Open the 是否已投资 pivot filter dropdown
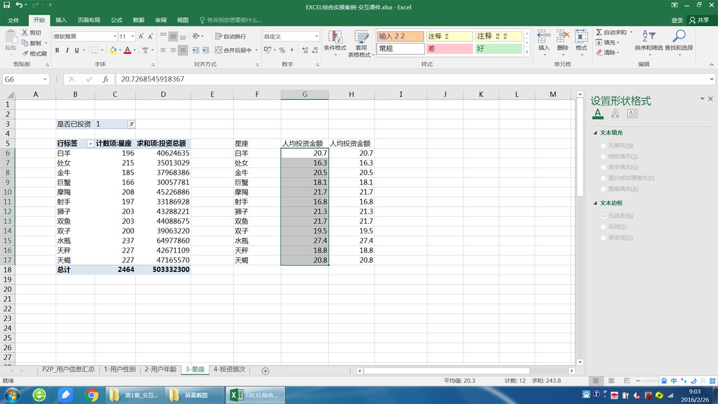Image resolution: width=718 pixels, height=404 pixels. pos(131,124)
